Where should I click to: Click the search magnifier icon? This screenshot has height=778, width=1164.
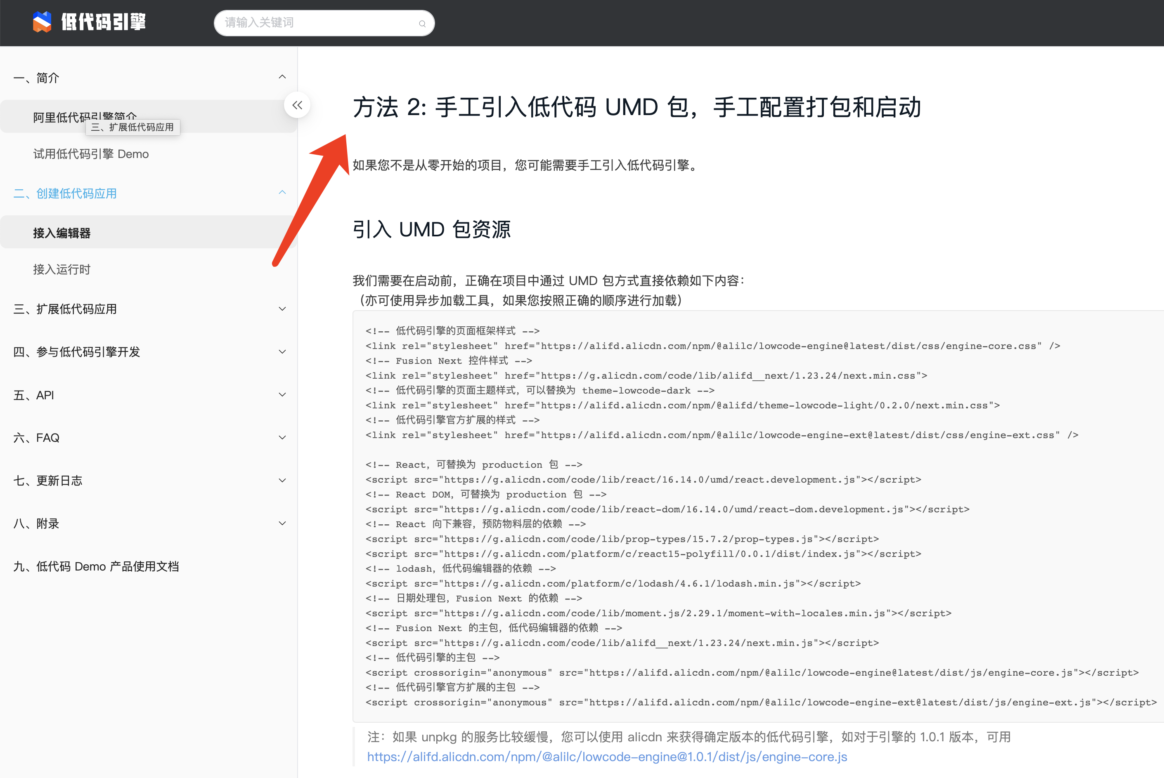(422, 24)
